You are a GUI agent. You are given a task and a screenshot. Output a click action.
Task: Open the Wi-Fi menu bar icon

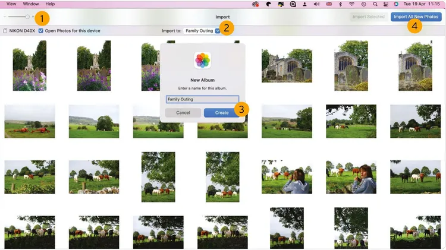coord(351,4)
